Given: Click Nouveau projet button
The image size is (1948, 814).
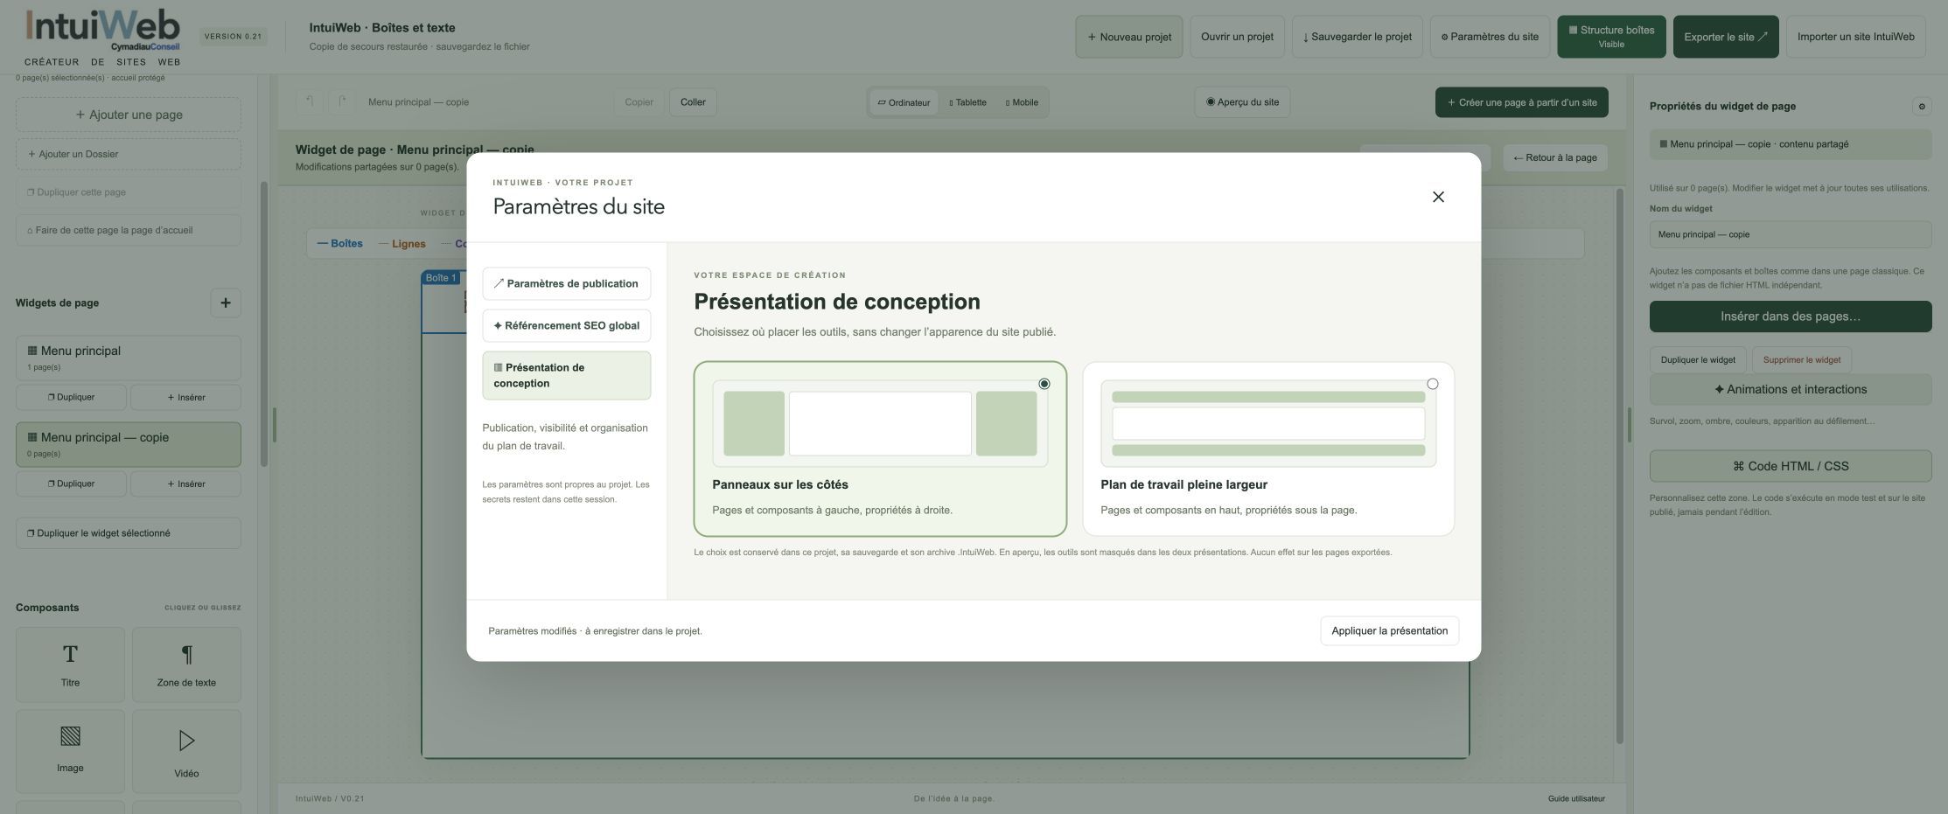Looking at the screenshot, I should coord(1128,37).
